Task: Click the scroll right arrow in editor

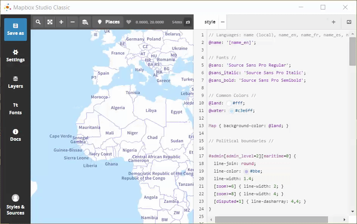Action: tap(344, 220)
